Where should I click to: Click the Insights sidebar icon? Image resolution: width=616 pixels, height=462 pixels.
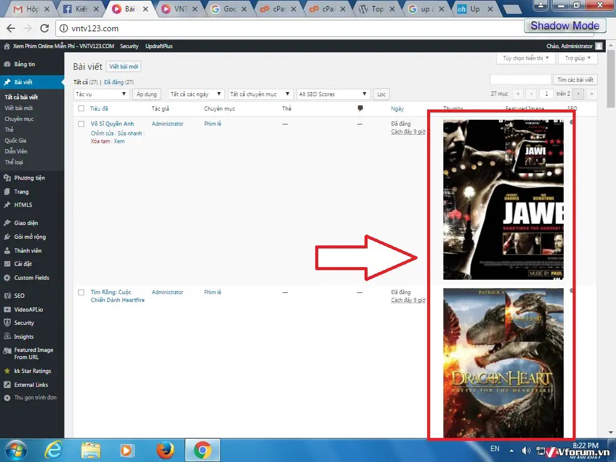tap(7, 336)
